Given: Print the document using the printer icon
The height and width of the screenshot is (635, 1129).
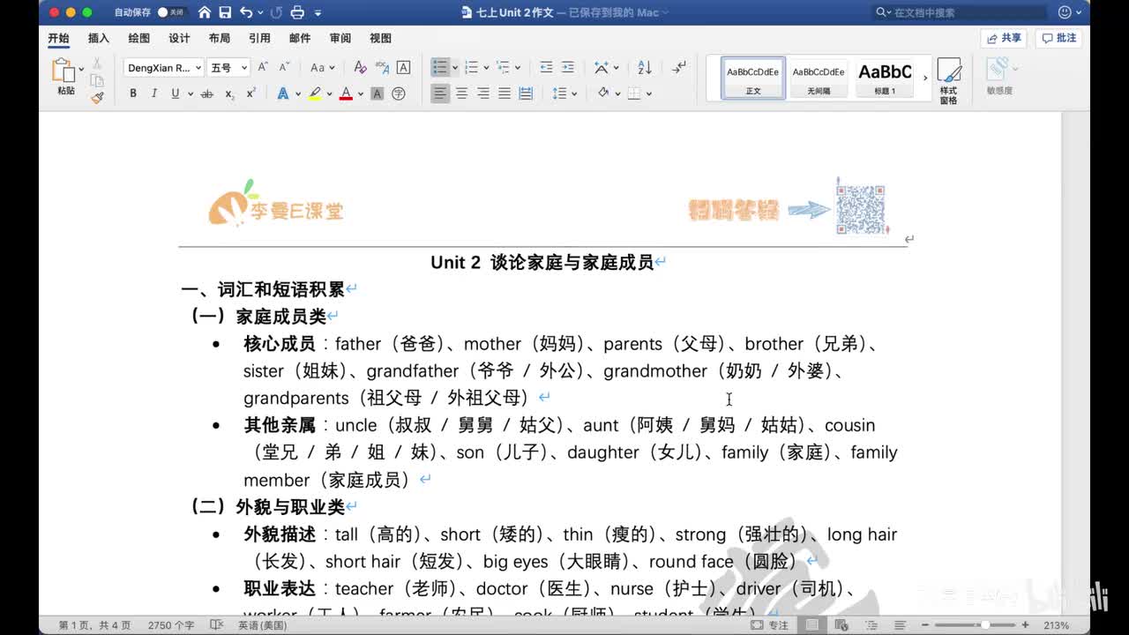Looking at the screenshot, I should coord(297,12).
